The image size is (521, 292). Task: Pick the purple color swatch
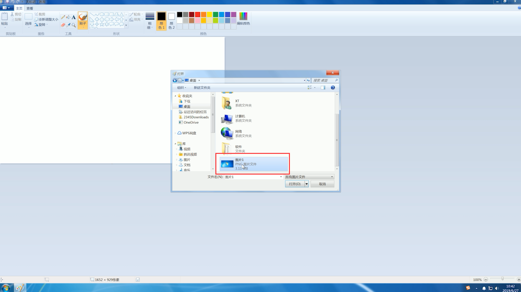(x=234, y=14)
